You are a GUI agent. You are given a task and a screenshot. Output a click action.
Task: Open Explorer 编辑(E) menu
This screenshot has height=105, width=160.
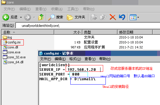(25, 9)
